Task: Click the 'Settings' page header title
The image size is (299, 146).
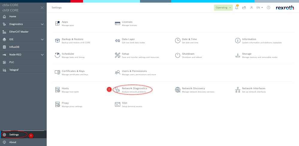Action: tap(57, 7)
